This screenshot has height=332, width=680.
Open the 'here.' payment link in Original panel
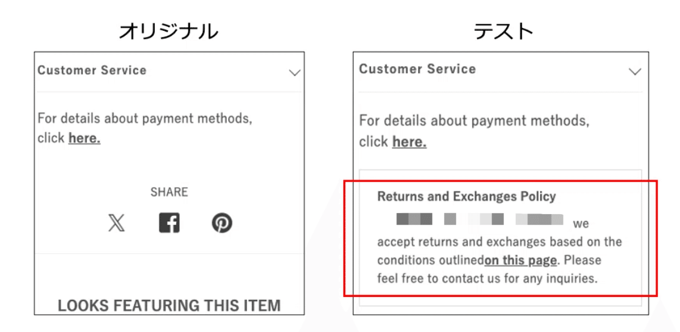point(84,139)
